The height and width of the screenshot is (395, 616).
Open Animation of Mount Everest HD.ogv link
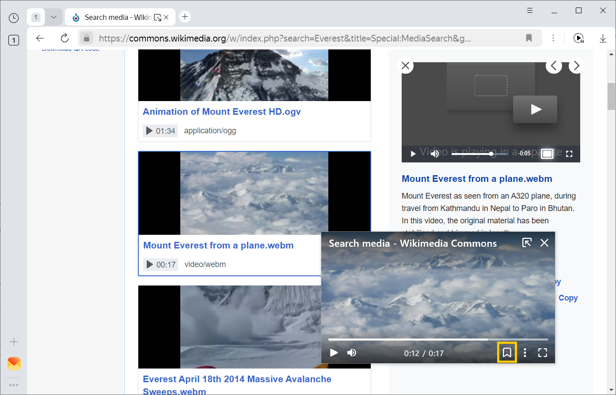[221, 112]
